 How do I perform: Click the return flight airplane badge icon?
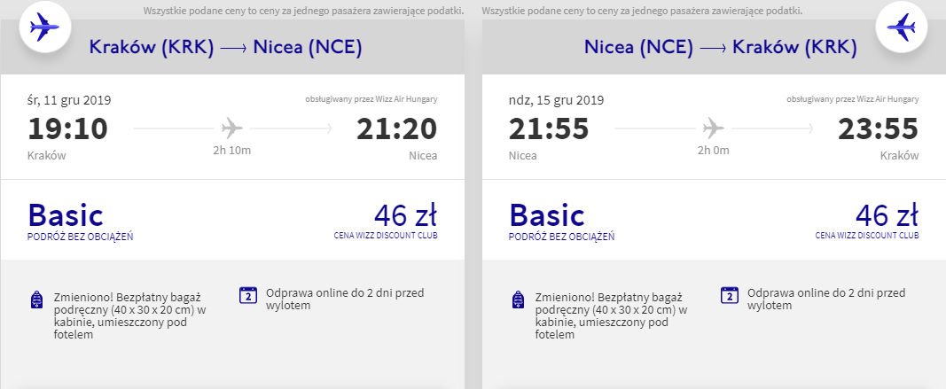click(x=901, y=29)
